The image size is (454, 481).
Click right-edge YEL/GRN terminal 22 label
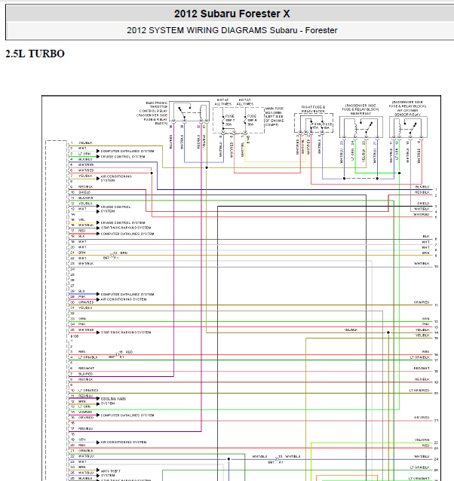(x=422, y=440)
